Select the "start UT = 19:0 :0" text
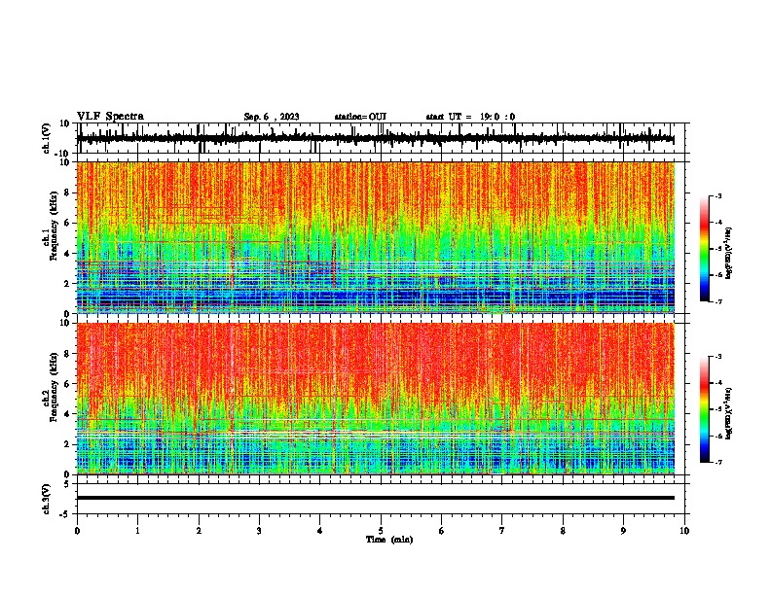Screen dimensions: 771x595 [470, 117]
